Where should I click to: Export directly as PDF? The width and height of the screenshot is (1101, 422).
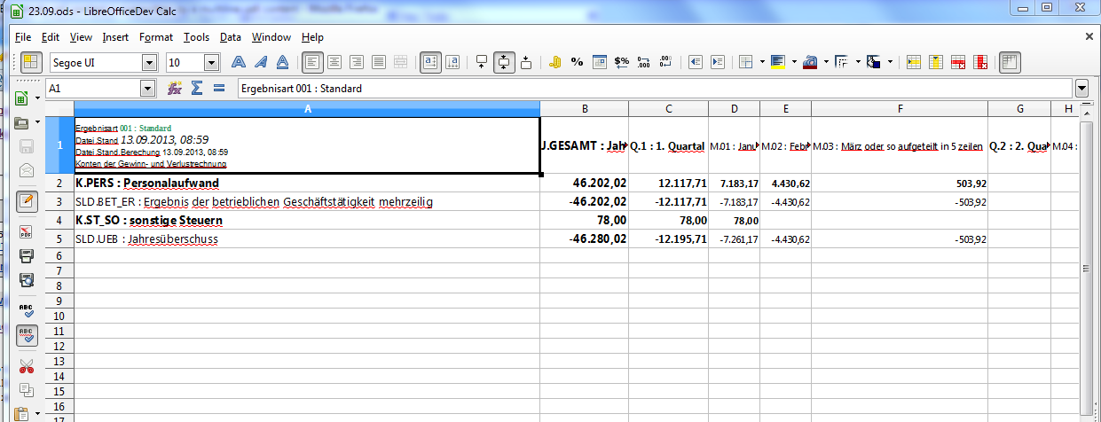pos(26,233)
